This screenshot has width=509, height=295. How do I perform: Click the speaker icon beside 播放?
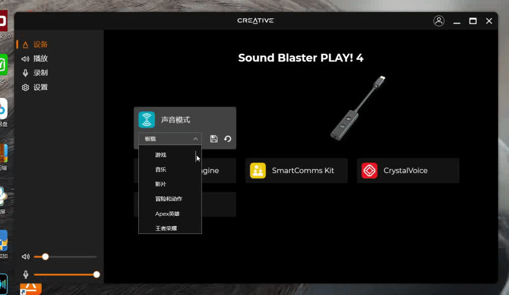tap(25, 58)
